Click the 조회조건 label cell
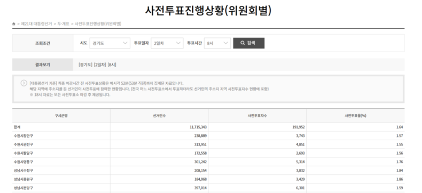The image size is (422, 193). click(43, 43)
